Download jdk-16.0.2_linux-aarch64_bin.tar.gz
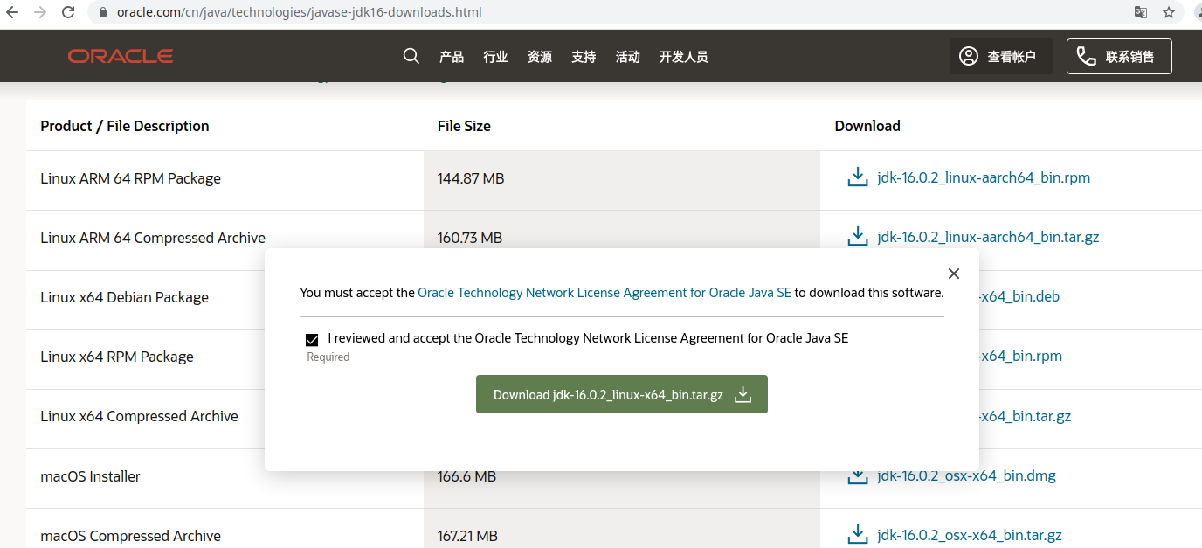 pyautogui.click(x=988, y=237)
